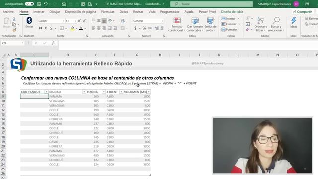
Task: Decrease font size with the small A icon
Action: click(85, 21)
